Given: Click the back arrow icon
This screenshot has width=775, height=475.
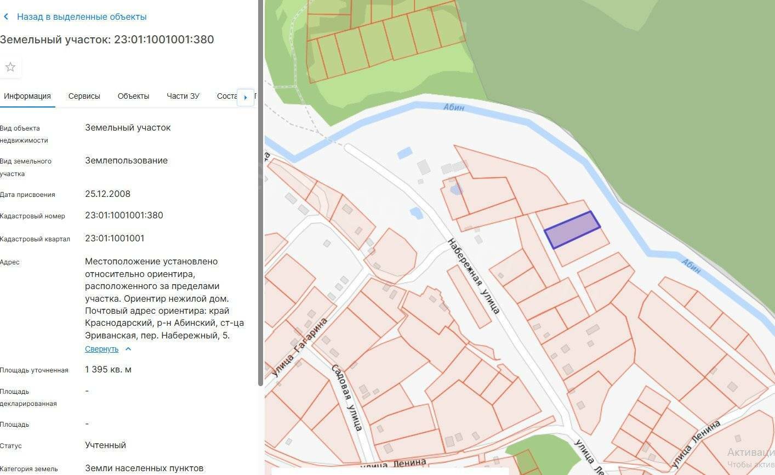Looking at the screenshot, I should (x=6, y=17).
